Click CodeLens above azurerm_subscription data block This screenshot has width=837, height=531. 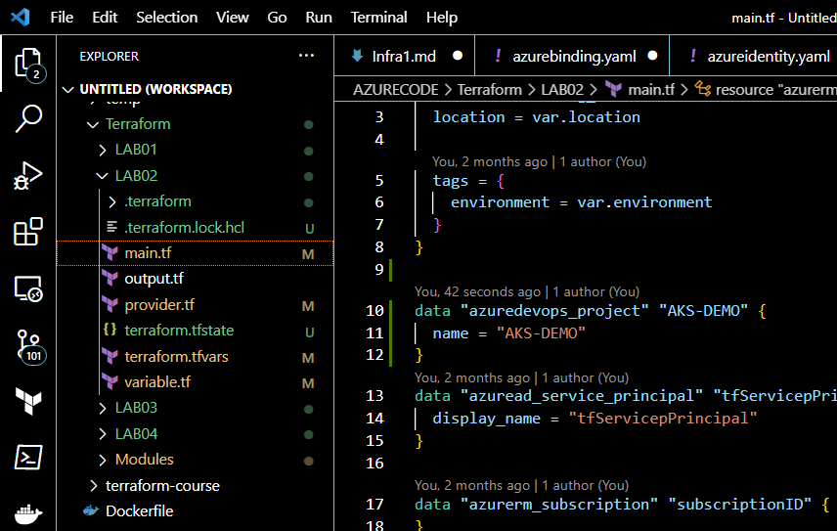tap(521, 485)
